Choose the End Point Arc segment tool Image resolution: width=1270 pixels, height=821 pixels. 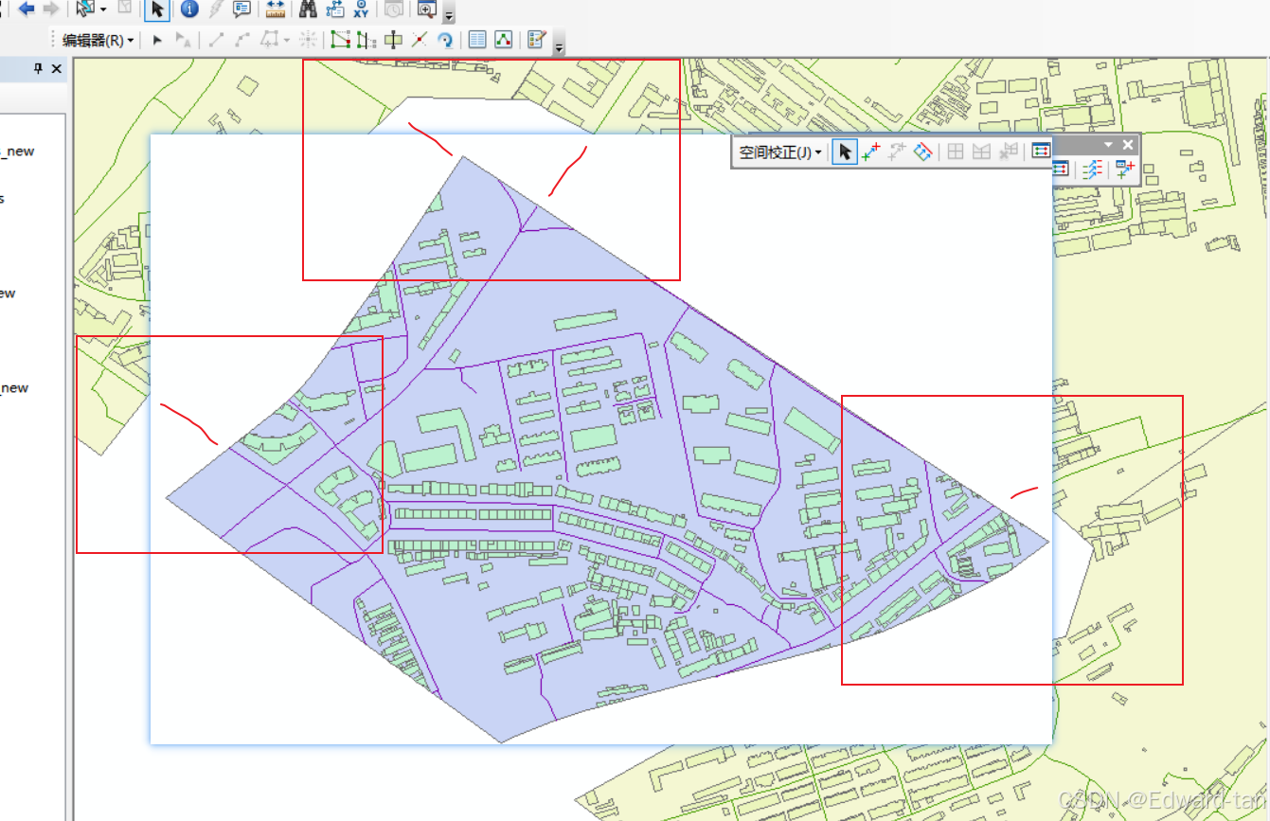pyautogui.click(x=242, y=40)
